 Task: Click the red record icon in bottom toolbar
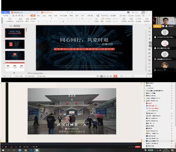click(3, 147)
